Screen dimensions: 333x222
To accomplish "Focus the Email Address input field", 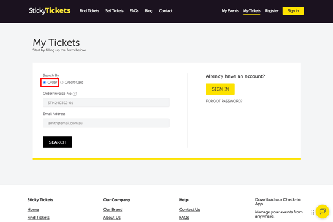I will point(106,123).
